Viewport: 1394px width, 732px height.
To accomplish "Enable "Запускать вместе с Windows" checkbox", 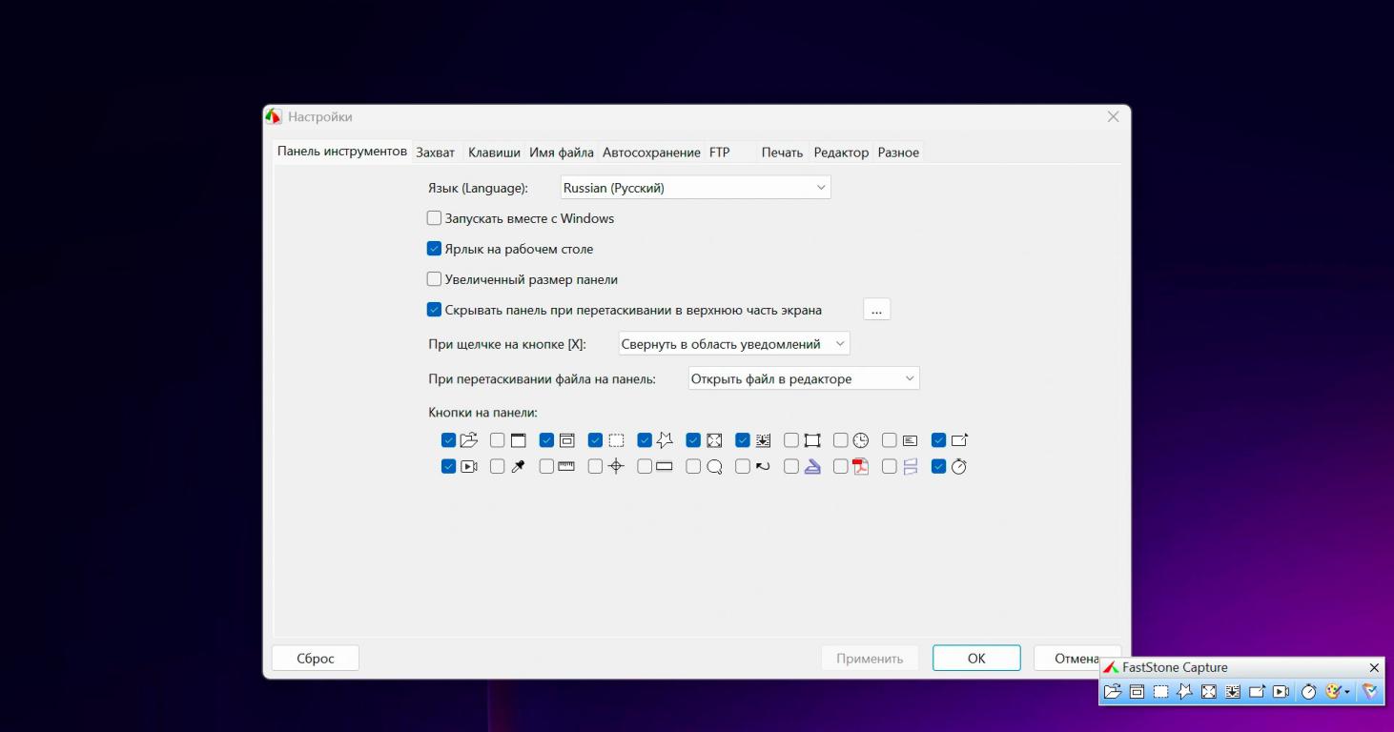I will point(435,218).
